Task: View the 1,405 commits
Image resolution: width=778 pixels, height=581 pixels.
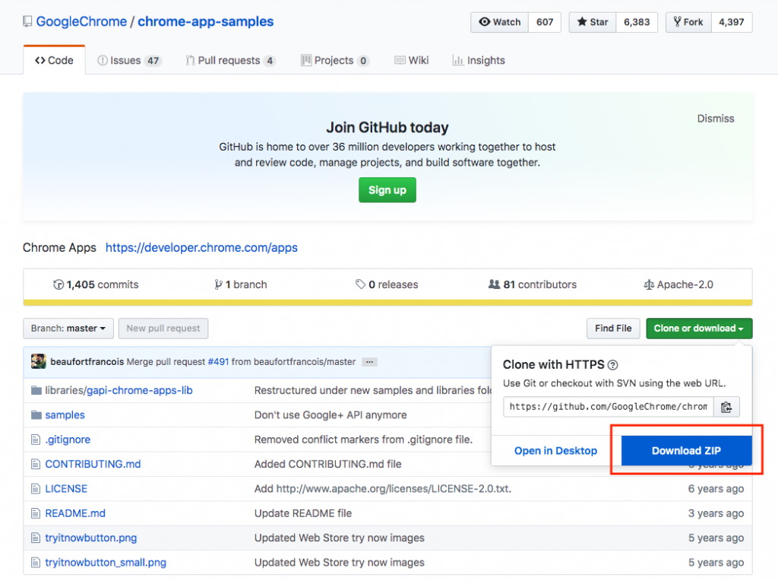Action: 96,284
